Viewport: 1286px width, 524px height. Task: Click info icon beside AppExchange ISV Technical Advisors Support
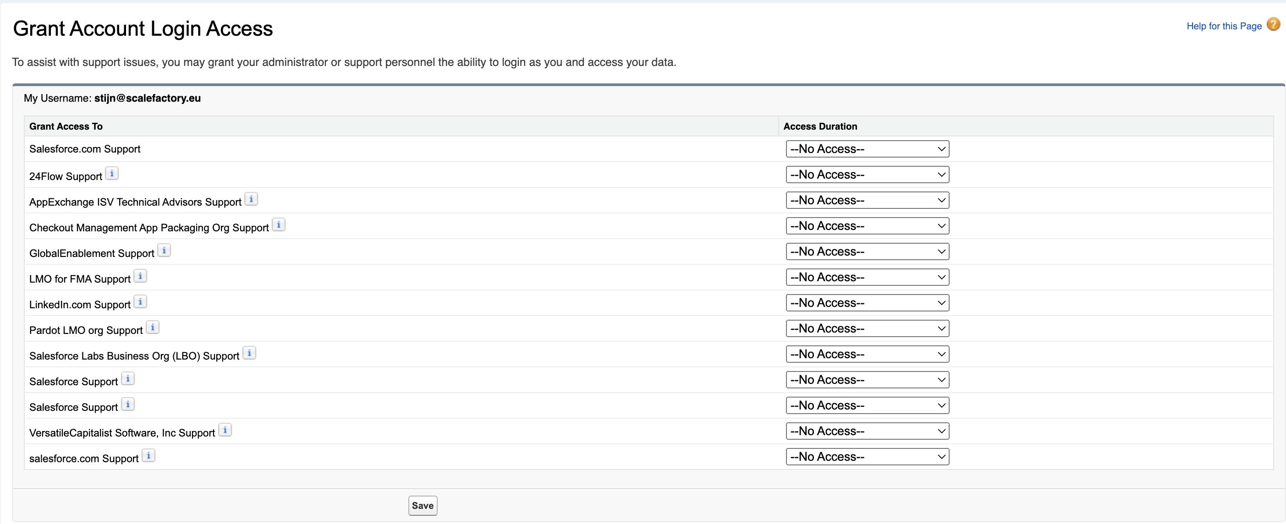tap(251, 199)
